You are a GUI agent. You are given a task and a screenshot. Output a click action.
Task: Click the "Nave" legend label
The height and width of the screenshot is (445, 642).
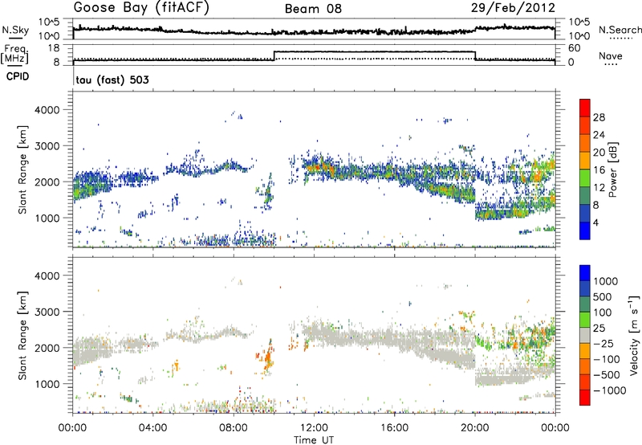tap(610, 55)
